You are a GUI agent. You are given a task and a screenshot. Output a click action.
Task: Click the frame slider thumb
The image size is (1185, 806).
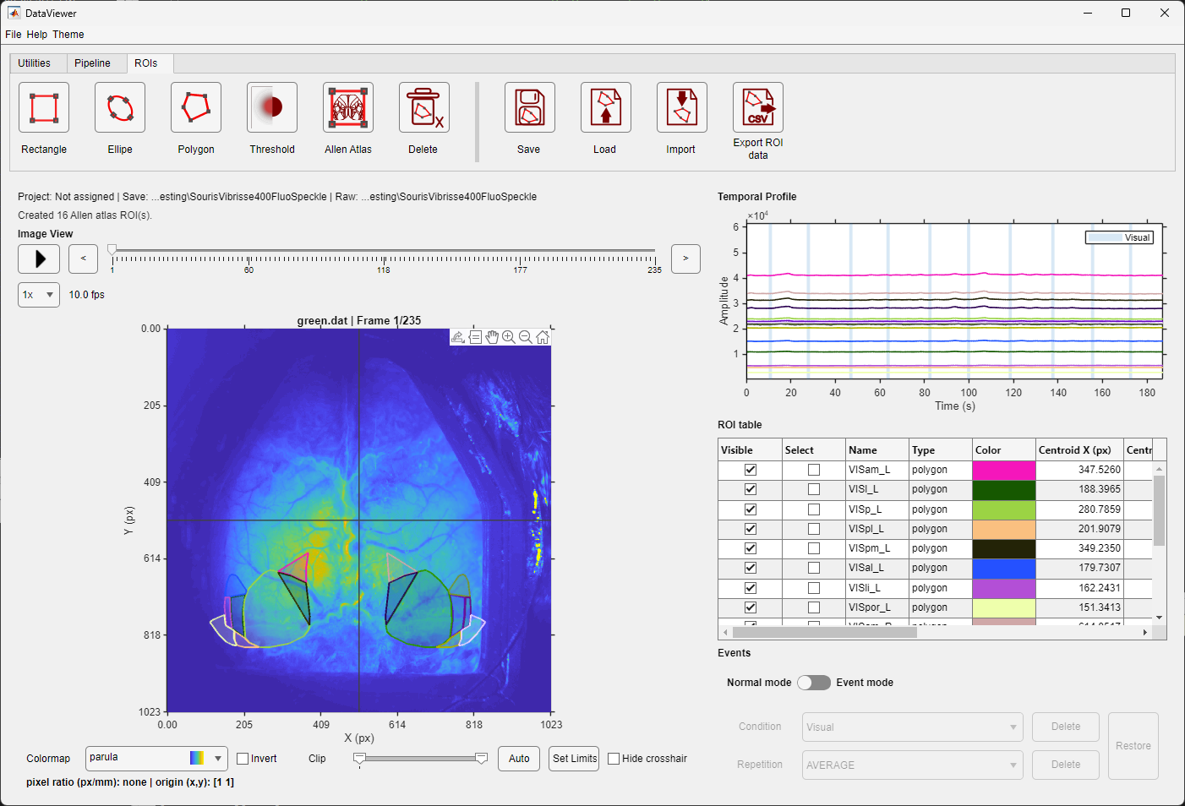coord(112,250)
